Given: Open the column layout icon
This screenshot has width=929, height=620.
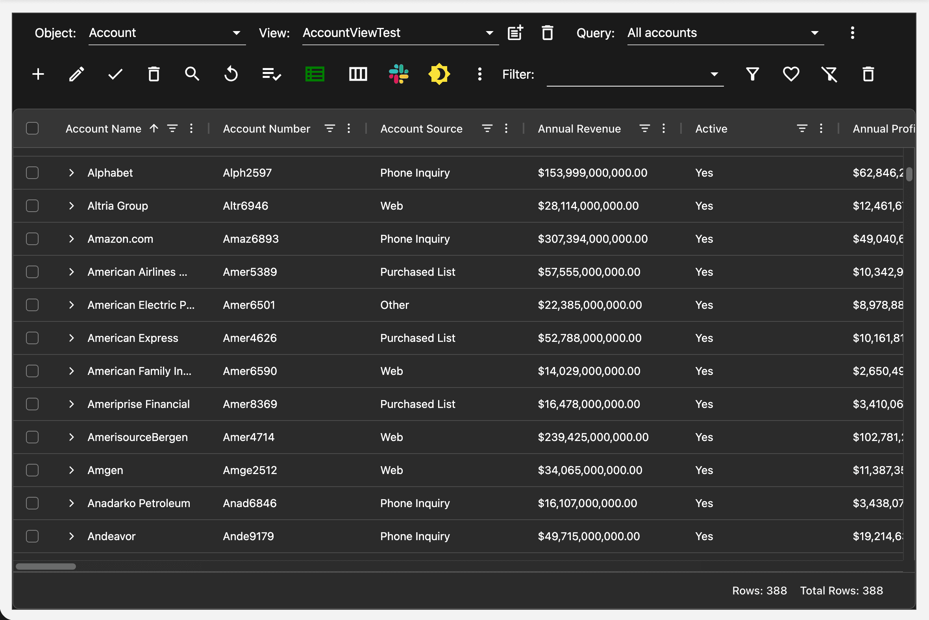Looking at the screenshot, I should tap(358, 74).
